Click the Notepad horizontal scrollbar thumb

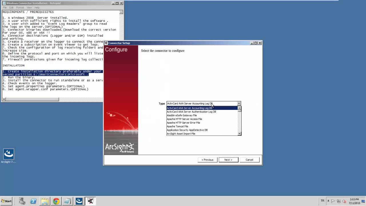pos(32,99)
